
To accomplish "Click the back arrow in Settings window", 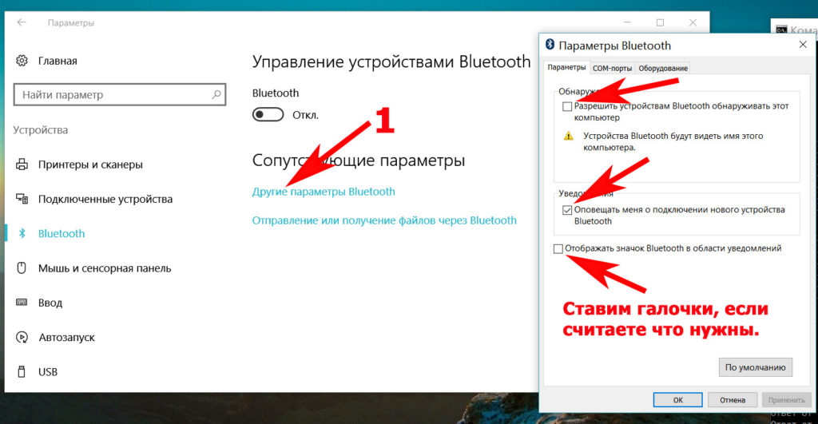I will [22, 23].
